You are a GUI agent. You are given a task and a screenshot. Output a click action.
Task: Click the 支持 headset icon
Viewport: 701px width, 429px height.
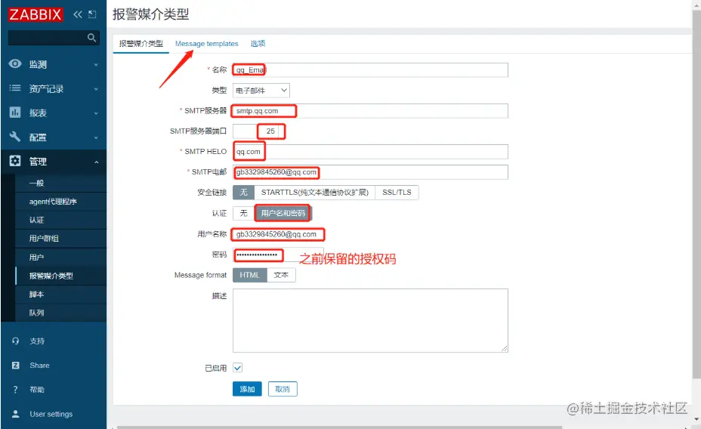pos(16,341)
